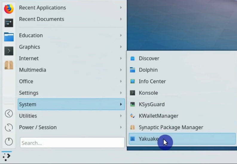
Task: Click the logout back-arrow circle icon
Action: point(9,113)
